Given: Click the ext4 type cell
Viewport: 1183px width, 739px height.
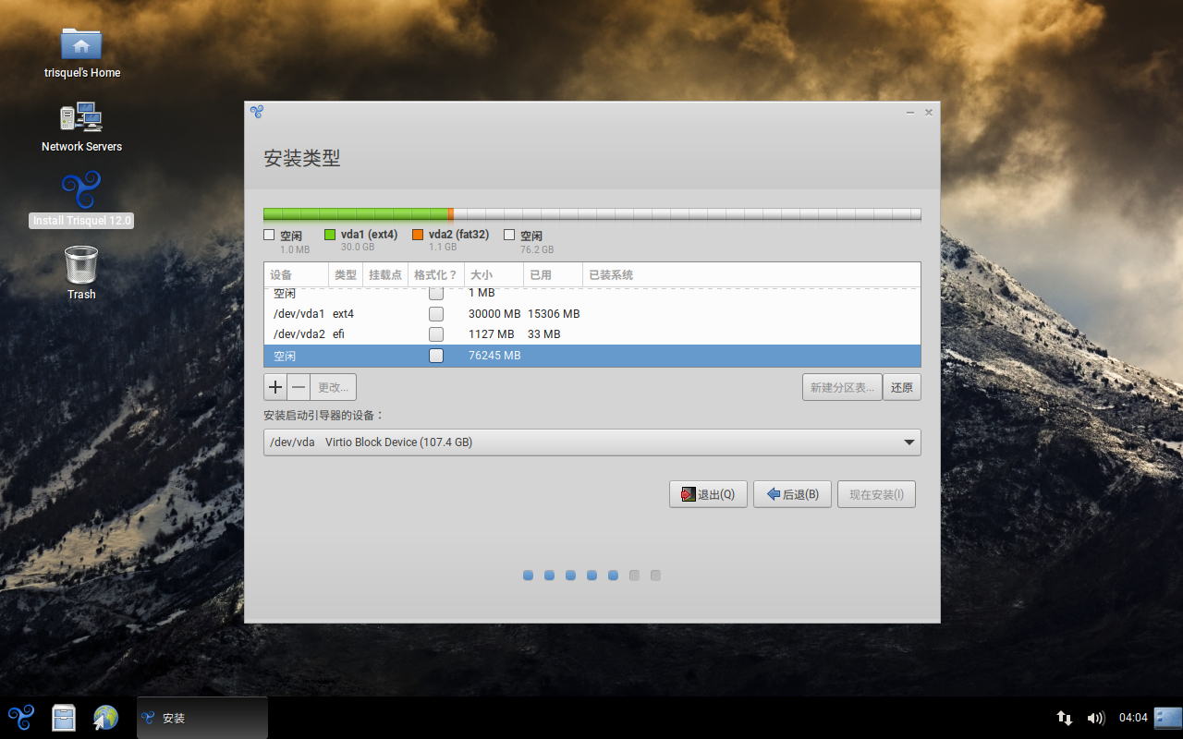Looking at the screenshot, I should [343, 314].
